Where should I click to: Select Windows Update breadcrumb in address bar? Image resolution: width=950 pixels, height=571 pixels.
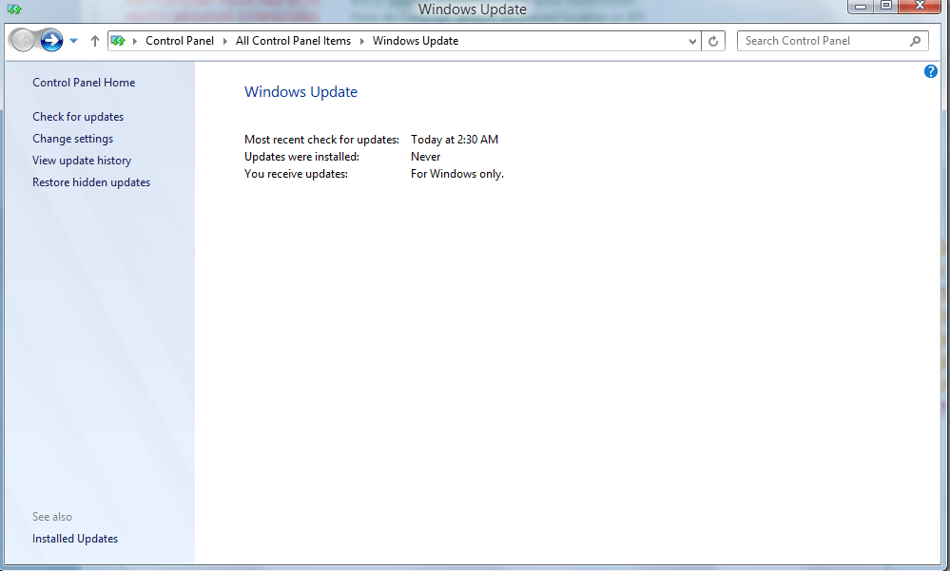coord(416,41)
